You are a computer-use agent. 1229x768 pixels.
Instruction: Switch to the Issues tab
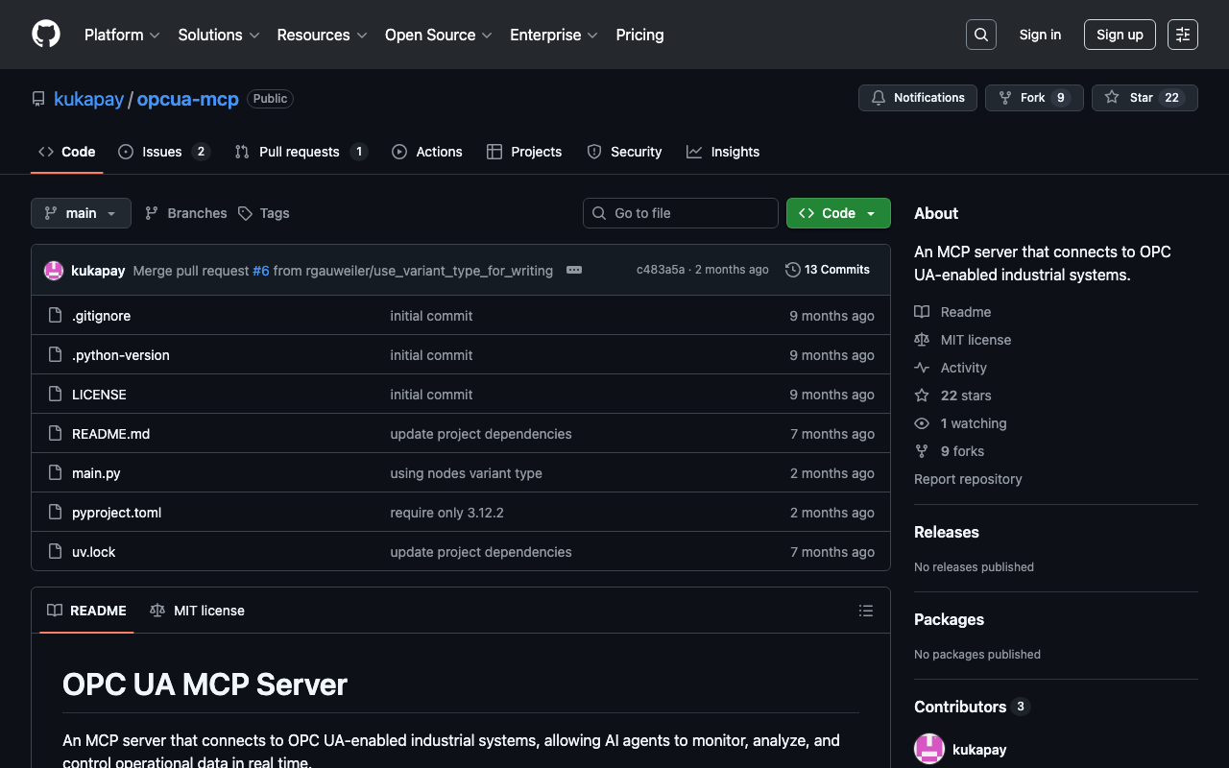pyautogui.click(x=162, y=152)
